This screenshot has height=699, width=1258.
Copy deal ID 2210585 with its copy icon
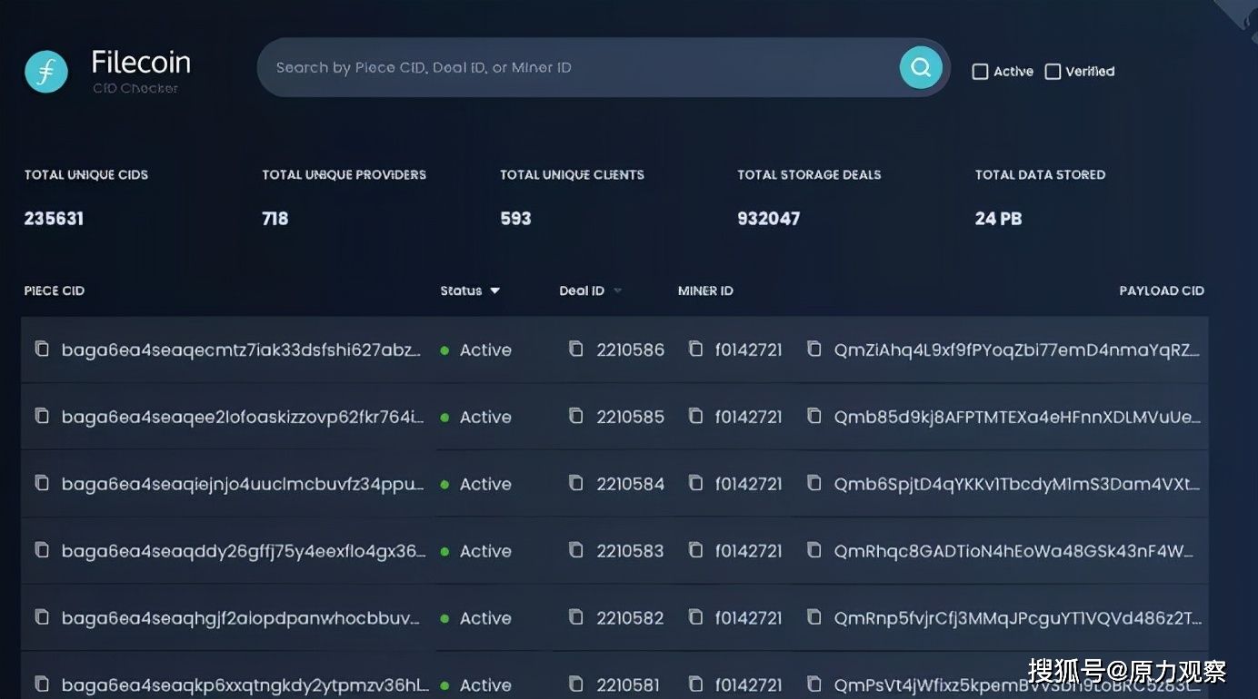(576, 416)
